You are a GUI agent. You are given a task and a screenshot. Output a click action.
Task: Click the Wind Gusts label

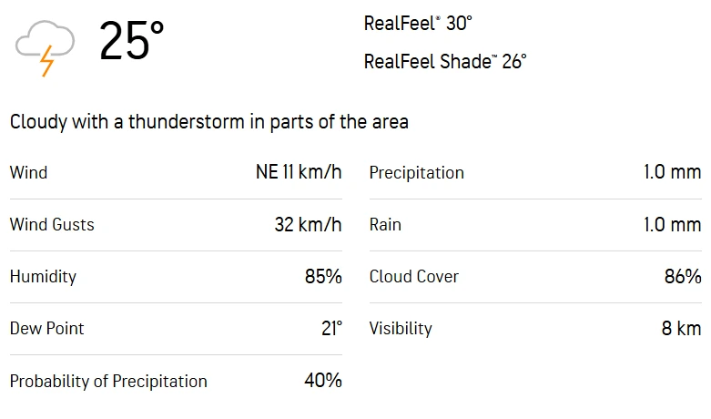pos(52,224)
